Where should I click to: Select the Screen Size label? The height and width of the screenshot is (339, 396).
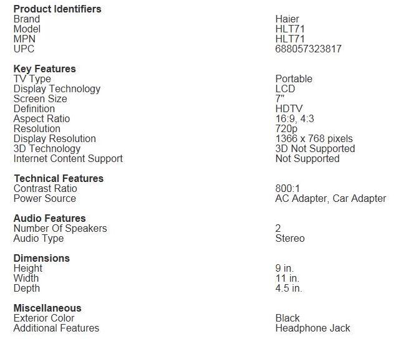coord(40,98)
